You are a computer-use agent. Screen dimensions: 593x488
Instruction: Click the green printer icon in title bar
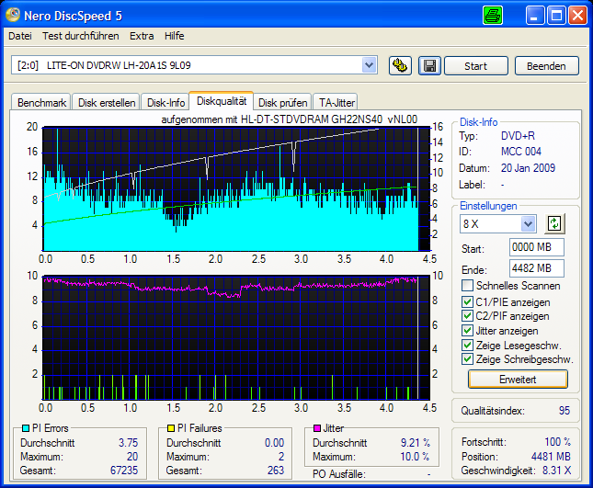493,16
